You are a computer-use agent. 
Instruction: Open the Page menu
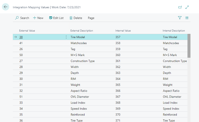(91, 18)
